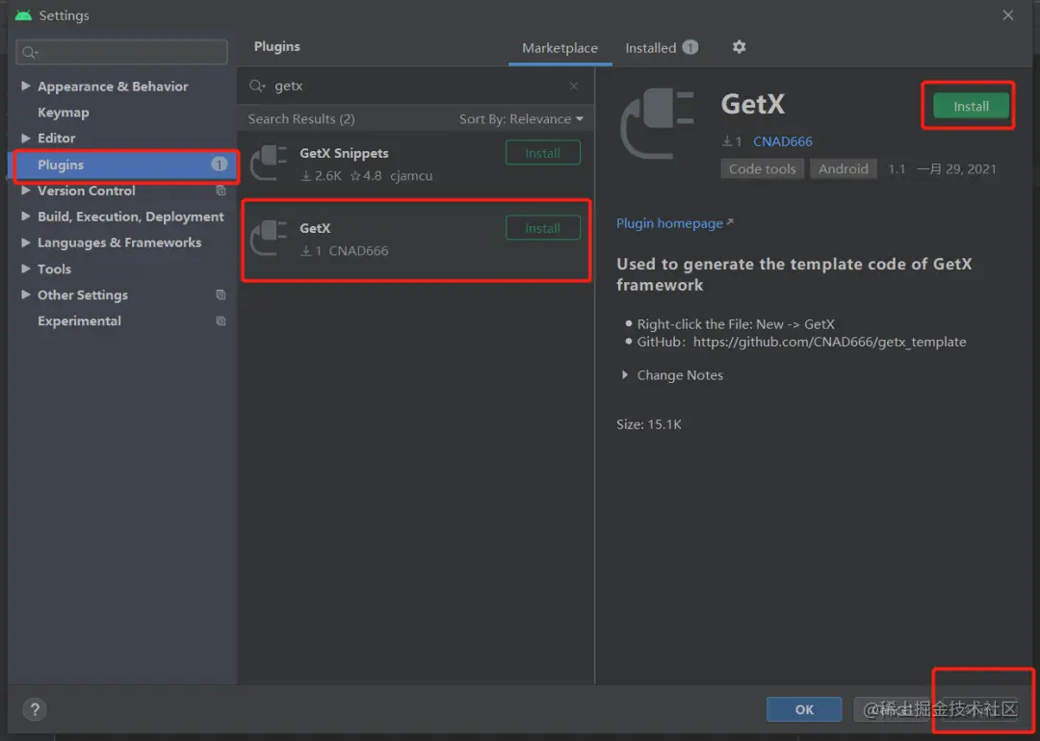This screenshot has width=1040, height=741.
Task: Select Editor in settings tree
Action: coord(57,138)
